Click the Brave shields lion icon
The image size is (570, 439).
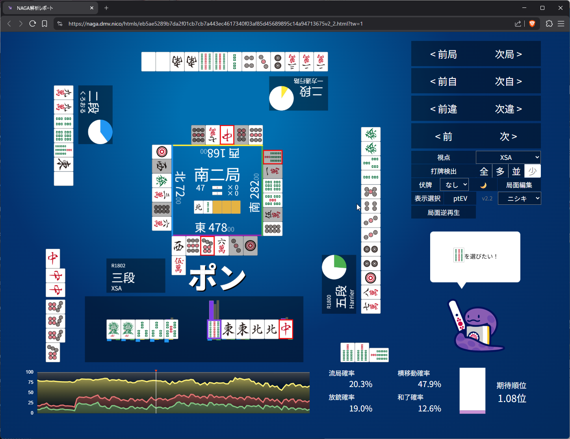532,24
